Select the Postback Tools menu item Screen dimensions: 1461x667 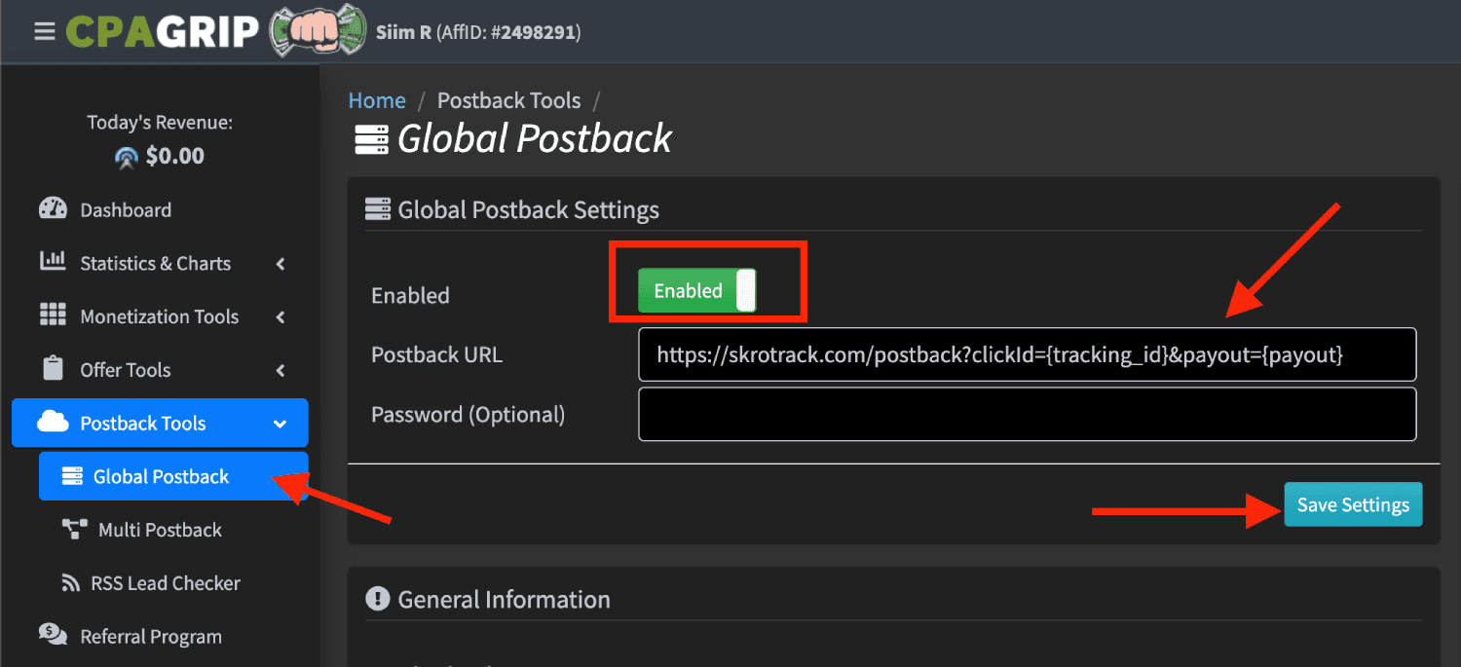pyautogui.click(x=160, y=423)
